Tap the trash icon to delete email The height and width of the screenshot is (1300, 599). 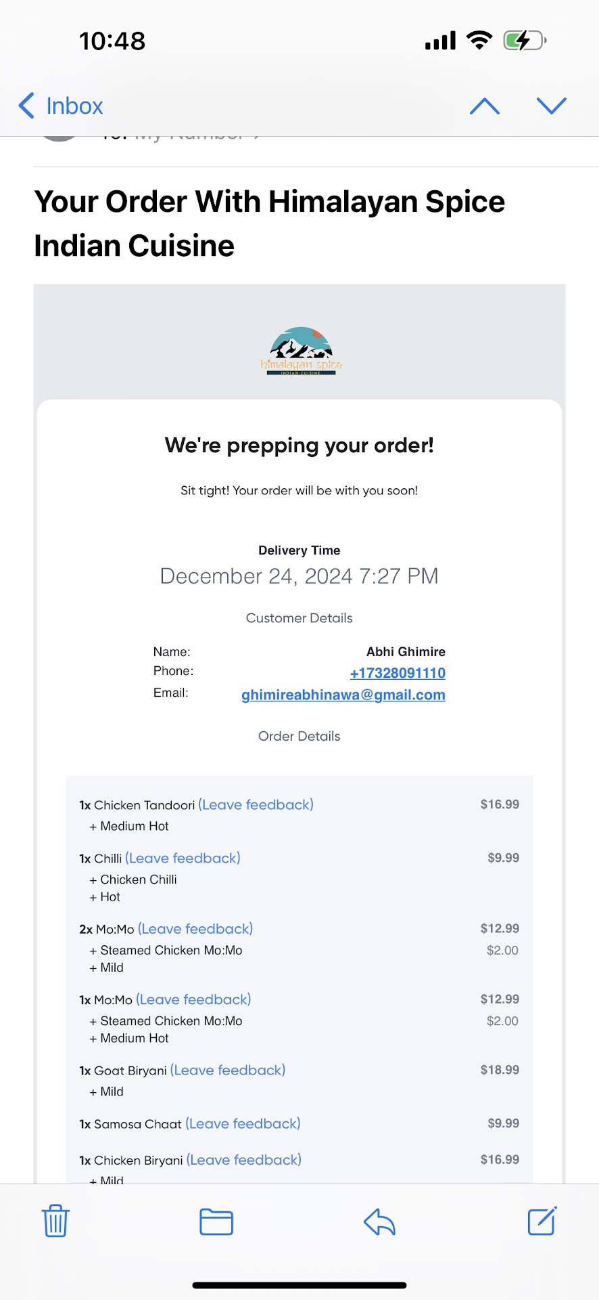[x=55, y=1221]
